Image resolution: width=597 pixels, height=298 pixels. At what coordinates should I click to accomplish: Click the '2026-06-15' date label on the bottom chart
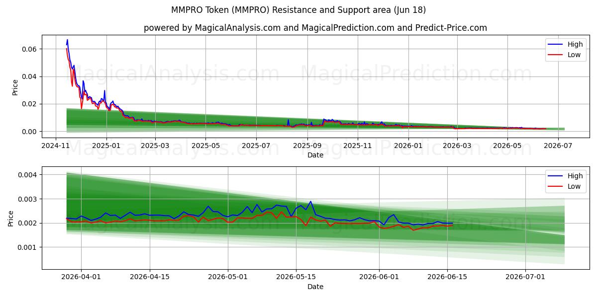pyautogui.click(x=448, y=277)
